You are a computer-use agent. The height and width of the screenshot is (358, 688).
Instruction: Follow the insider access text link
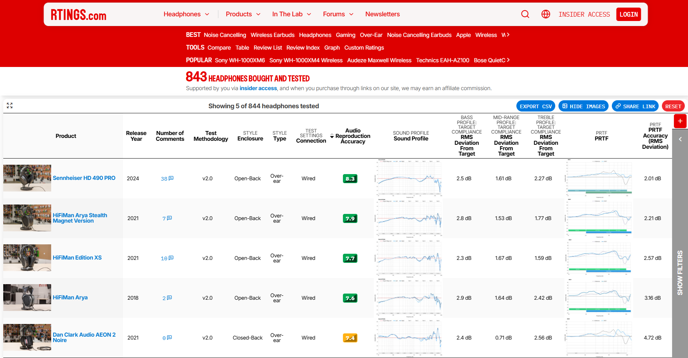(x=258, y=88)
